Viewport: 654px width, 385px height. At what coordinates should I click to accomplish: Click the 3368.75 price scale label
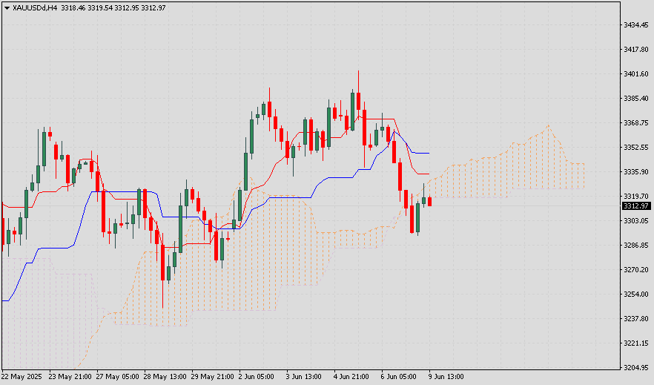(635, 123)
